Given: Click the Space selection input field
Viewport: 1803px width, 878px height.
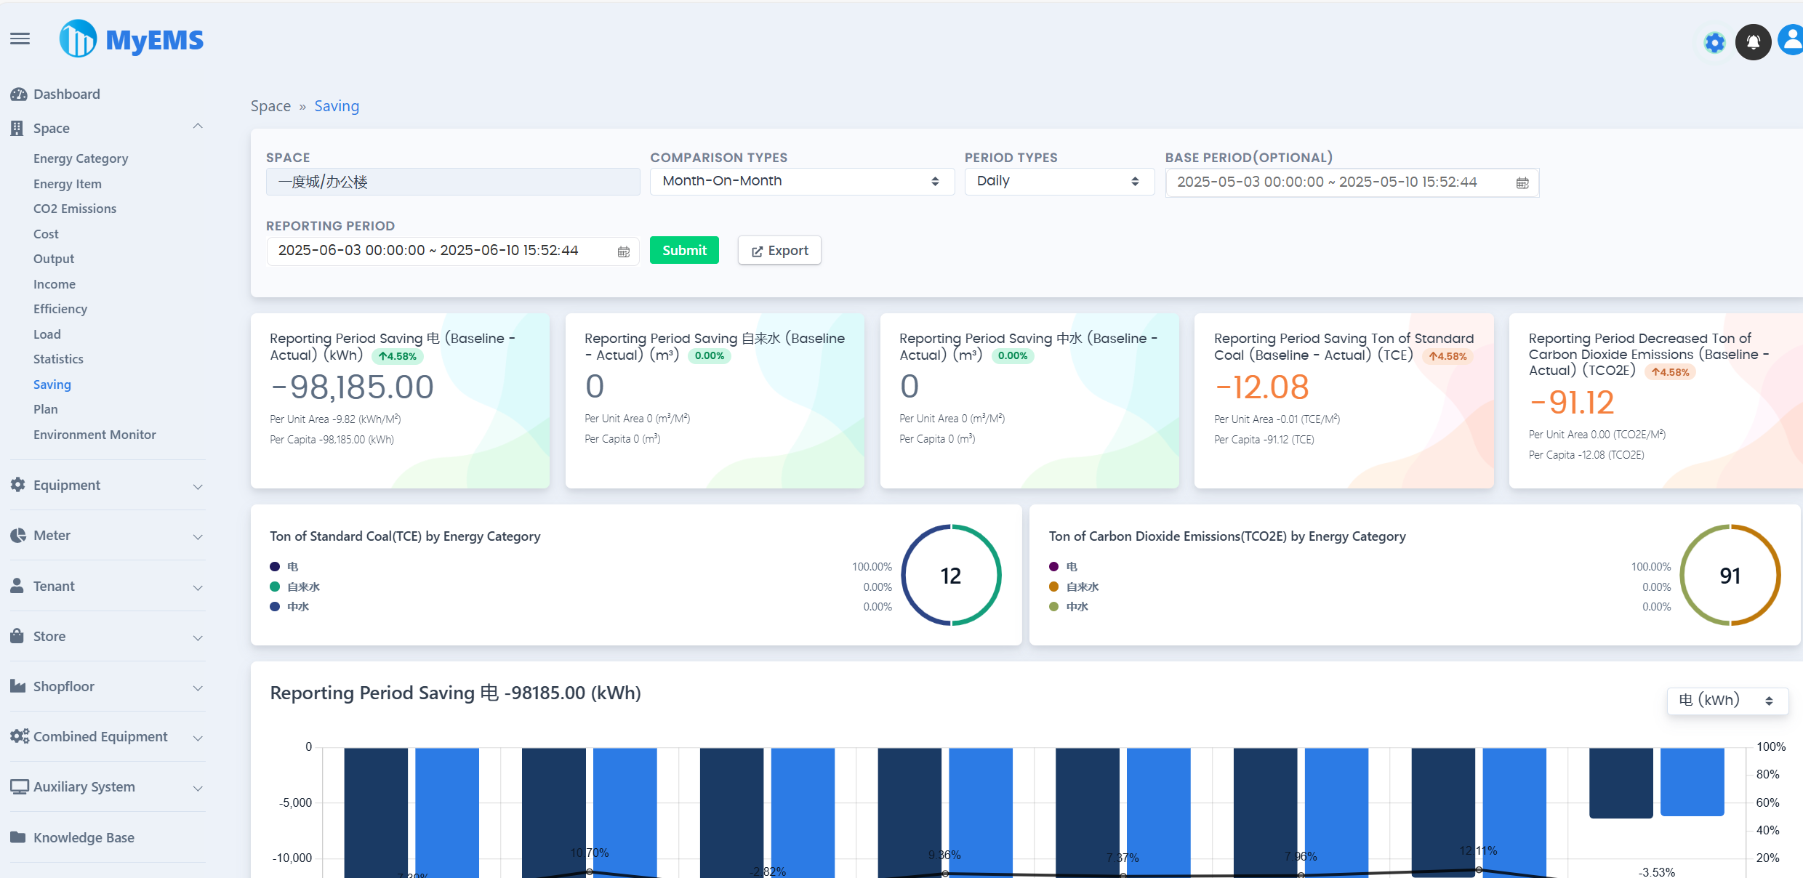Looking at the screenshot, I should click(x=452, y=182).
